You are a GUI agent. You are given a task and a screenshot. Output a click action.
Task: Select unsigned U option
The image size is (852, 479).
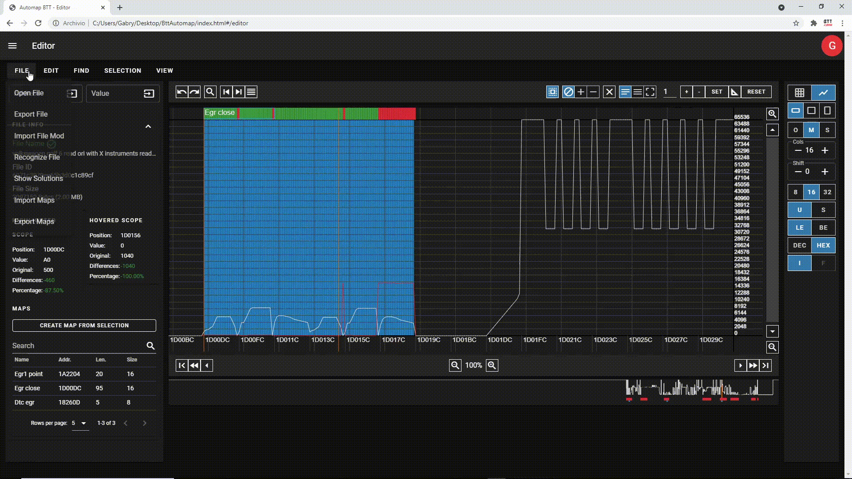[x=800, y=210]
